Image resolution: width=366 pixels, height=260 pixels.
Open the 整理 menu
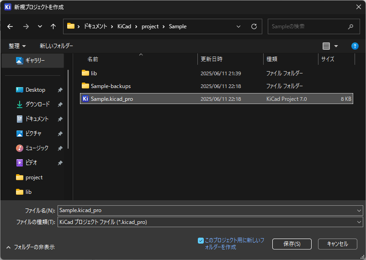click(17, 46)
